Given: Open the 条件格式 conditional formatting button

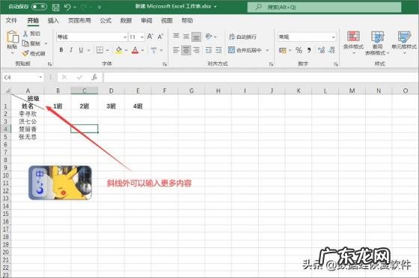Looking at the screenshot, I should pyautogui.click(x=353, y=42).
